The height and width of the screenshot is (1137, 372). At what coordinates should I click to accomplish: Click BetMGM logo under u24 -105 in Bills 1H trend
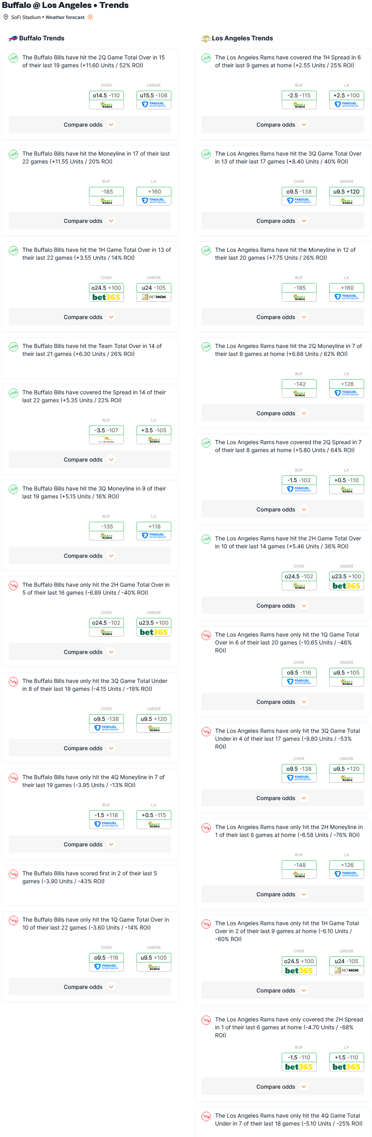[154, 297]
